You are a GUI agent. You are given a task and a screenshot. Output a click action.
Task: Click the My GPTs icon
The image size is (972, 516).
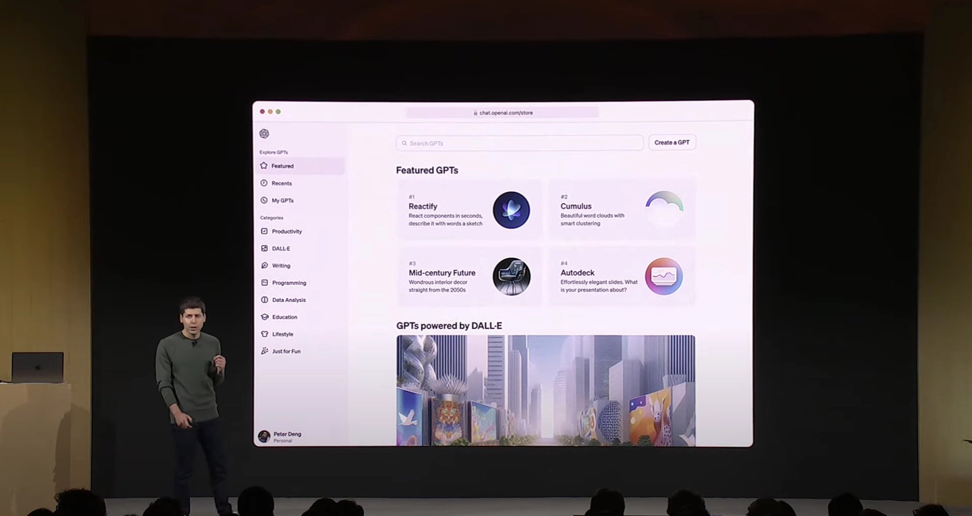[264, 200]
